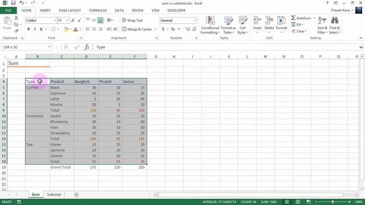Open the font size 11 dropdown

pos(67,20)
